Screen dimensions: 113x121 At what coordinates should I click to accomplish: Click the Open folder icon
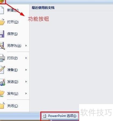[2, 22]
